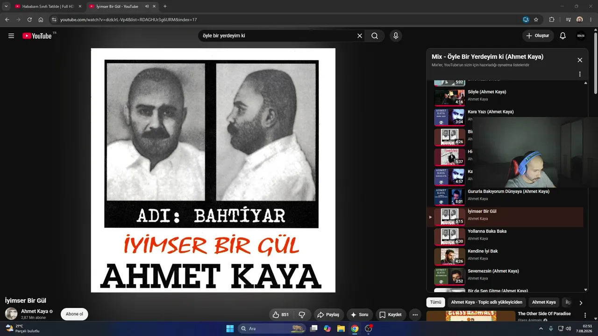Viewport: 598px width, 336px height.
Task: Open the media controls icon in Chrome
Action: (x=569, y=20)
